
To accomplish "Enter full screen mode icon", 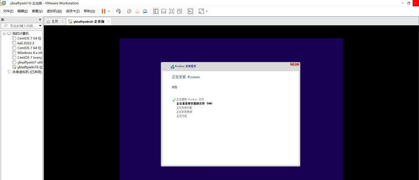I will pyautogui.click(x=171, y=11).
